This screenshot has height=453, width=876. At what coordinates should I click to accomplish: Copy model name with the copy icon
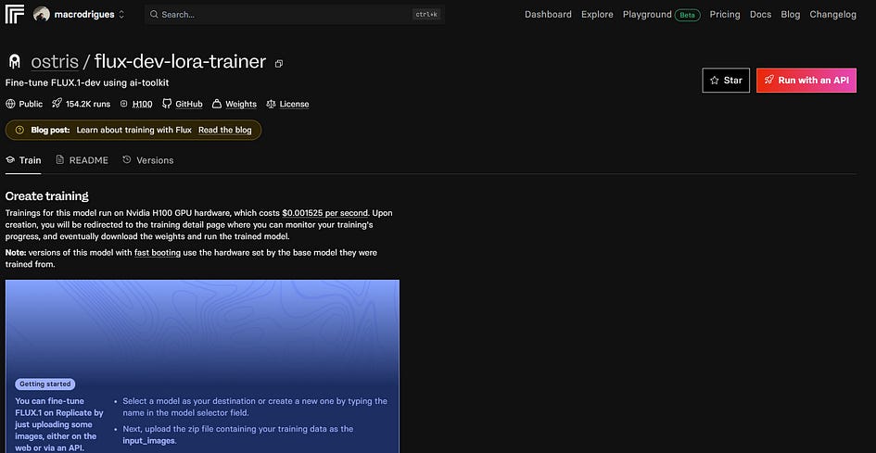click(279, 64)
